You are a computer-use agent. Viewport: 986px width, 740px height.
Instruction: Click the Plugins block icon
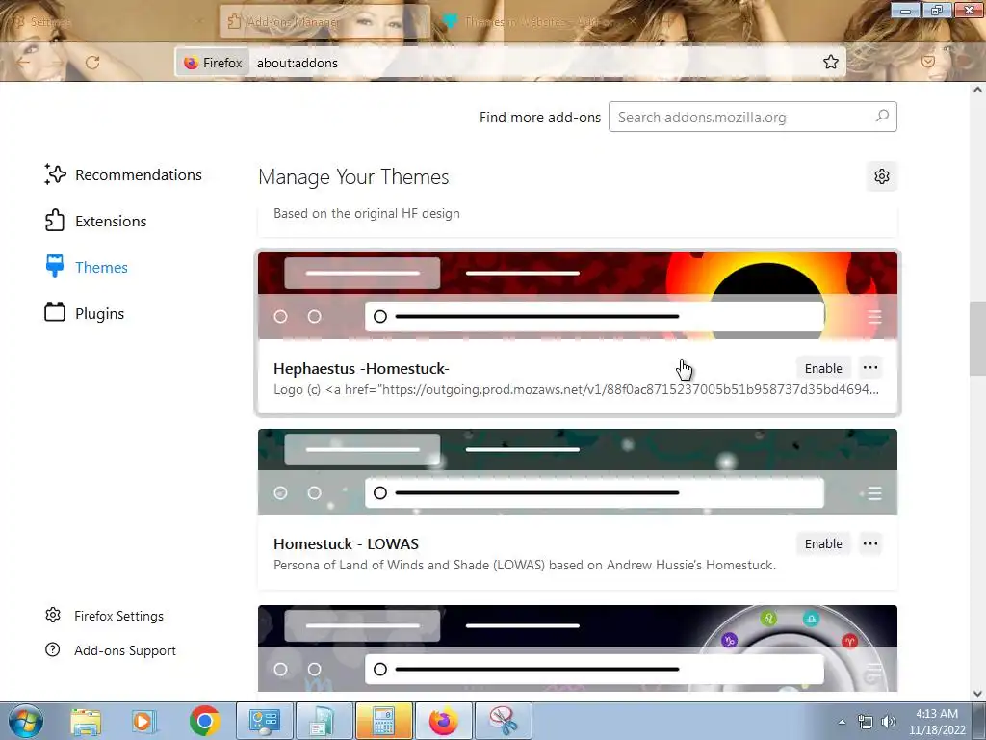pyautogui.click(x=55, y=312)
